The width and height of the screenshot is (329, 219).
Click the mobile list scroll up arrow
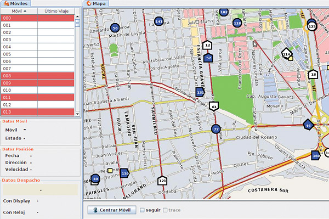coord(77,16)
